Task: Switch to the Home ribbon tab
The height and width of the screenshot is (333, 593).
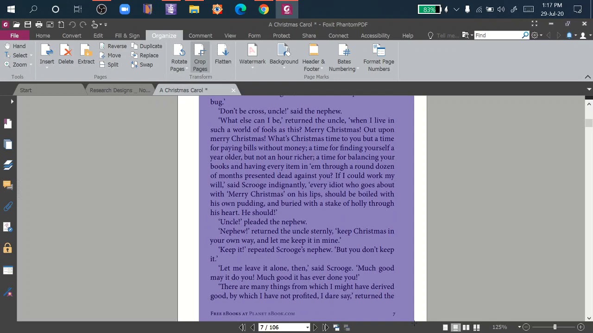Action: (43, 36)
